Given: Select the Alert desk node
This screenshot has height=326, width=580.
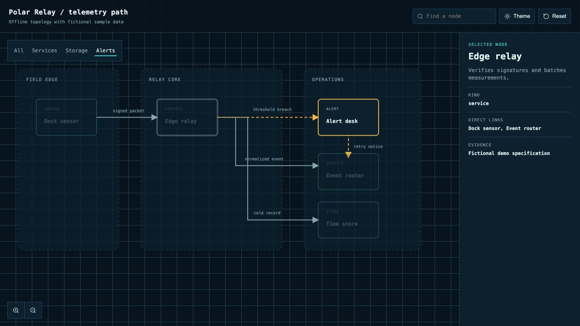Looking at the screenshot, I should 348,117.
